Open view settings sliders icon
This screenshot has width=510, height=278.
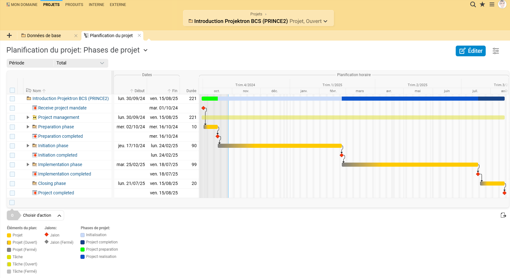pos(496,51)
